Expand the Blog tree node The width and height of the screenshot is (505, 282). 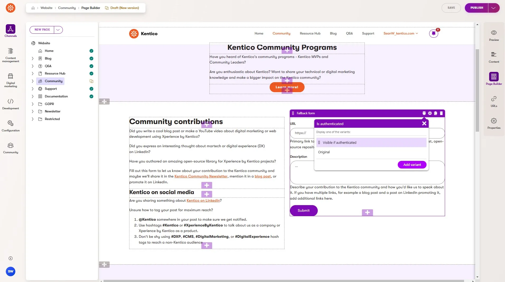(x=32, y=58)
